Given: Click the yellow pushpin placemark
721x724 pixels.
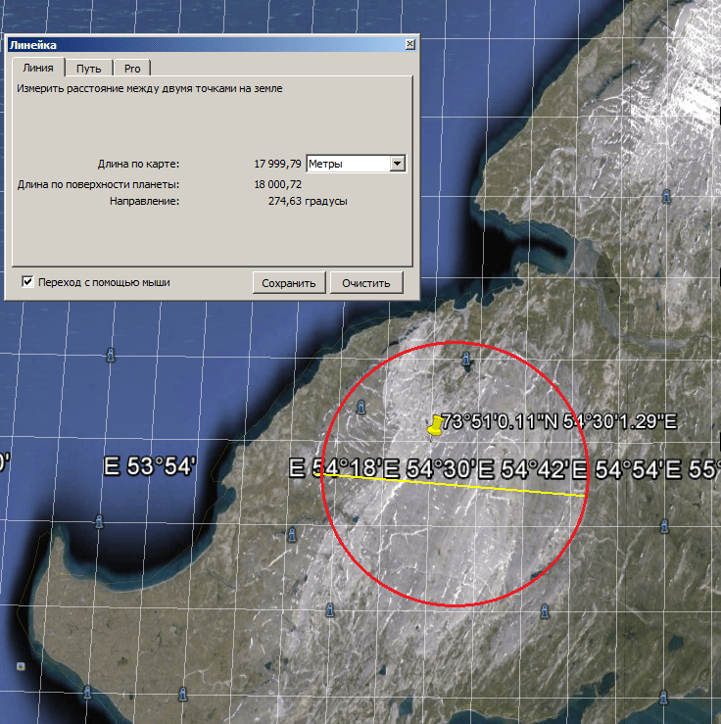Looking at the screenshot, I should (435, 425).
